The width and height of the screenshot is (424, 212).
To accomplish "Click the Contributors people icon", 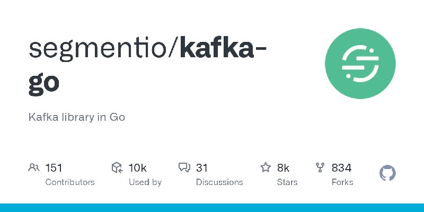I will coord(34,168).
